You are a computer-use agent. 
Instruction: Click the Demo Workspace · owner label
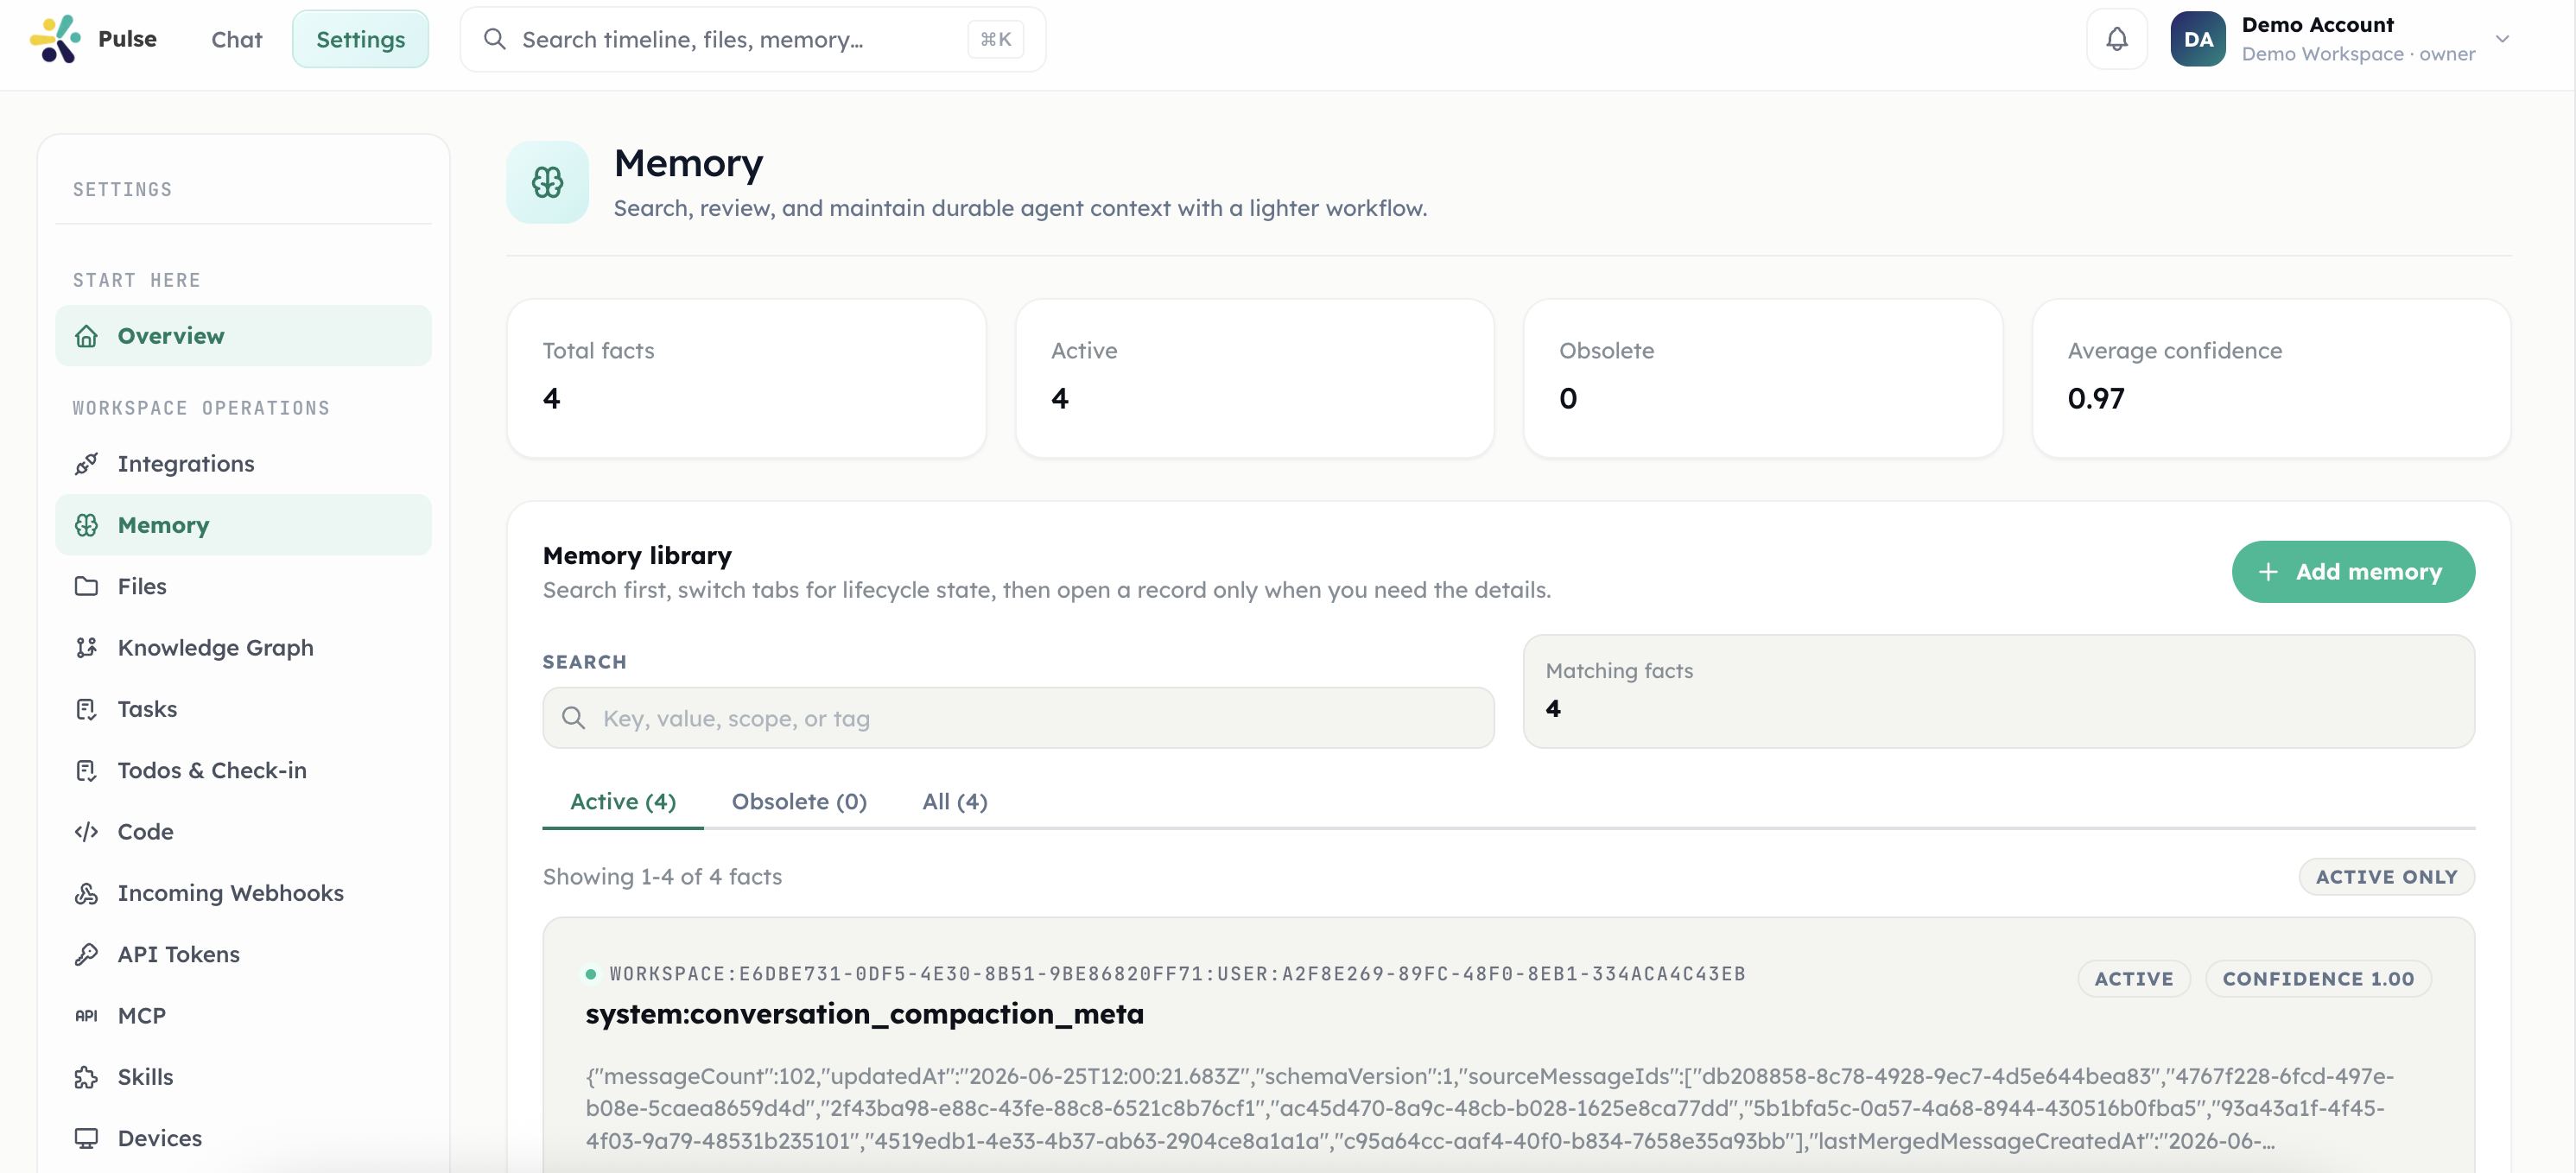click(x=2358, y=54)
